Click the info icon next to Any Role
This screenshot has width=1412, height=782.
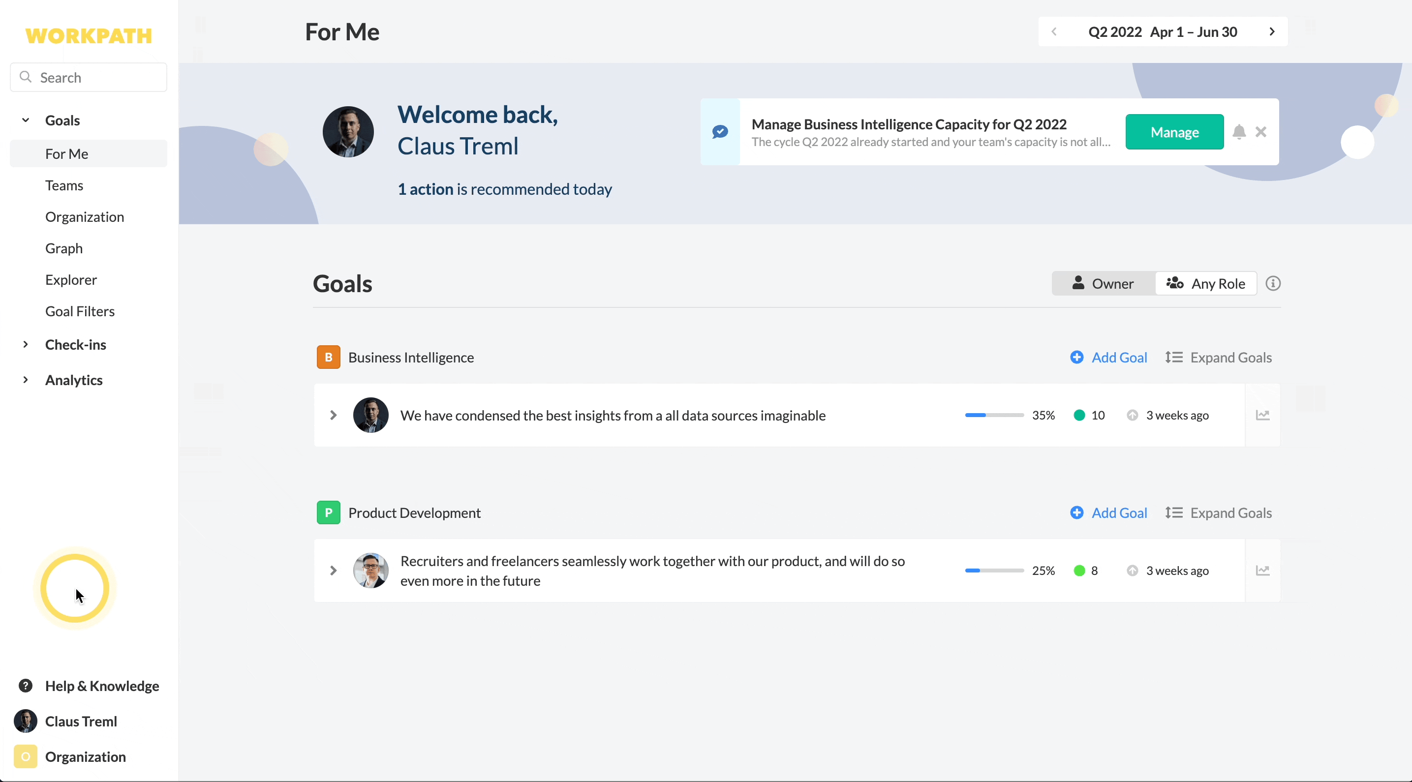[x=1273, y=283]
